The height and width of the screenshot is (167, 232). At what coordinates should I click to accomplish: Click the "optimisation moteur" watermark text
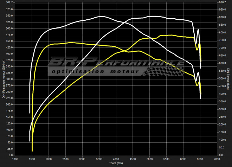[x=95, y=71]
